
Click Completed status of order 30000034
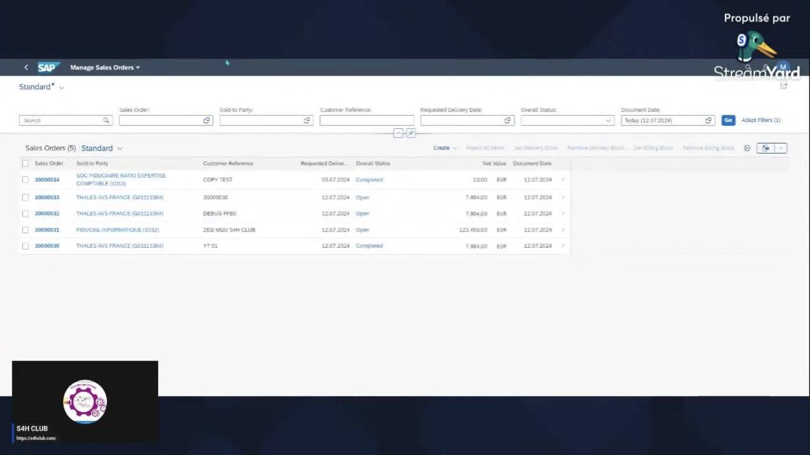tap(369, 180)
